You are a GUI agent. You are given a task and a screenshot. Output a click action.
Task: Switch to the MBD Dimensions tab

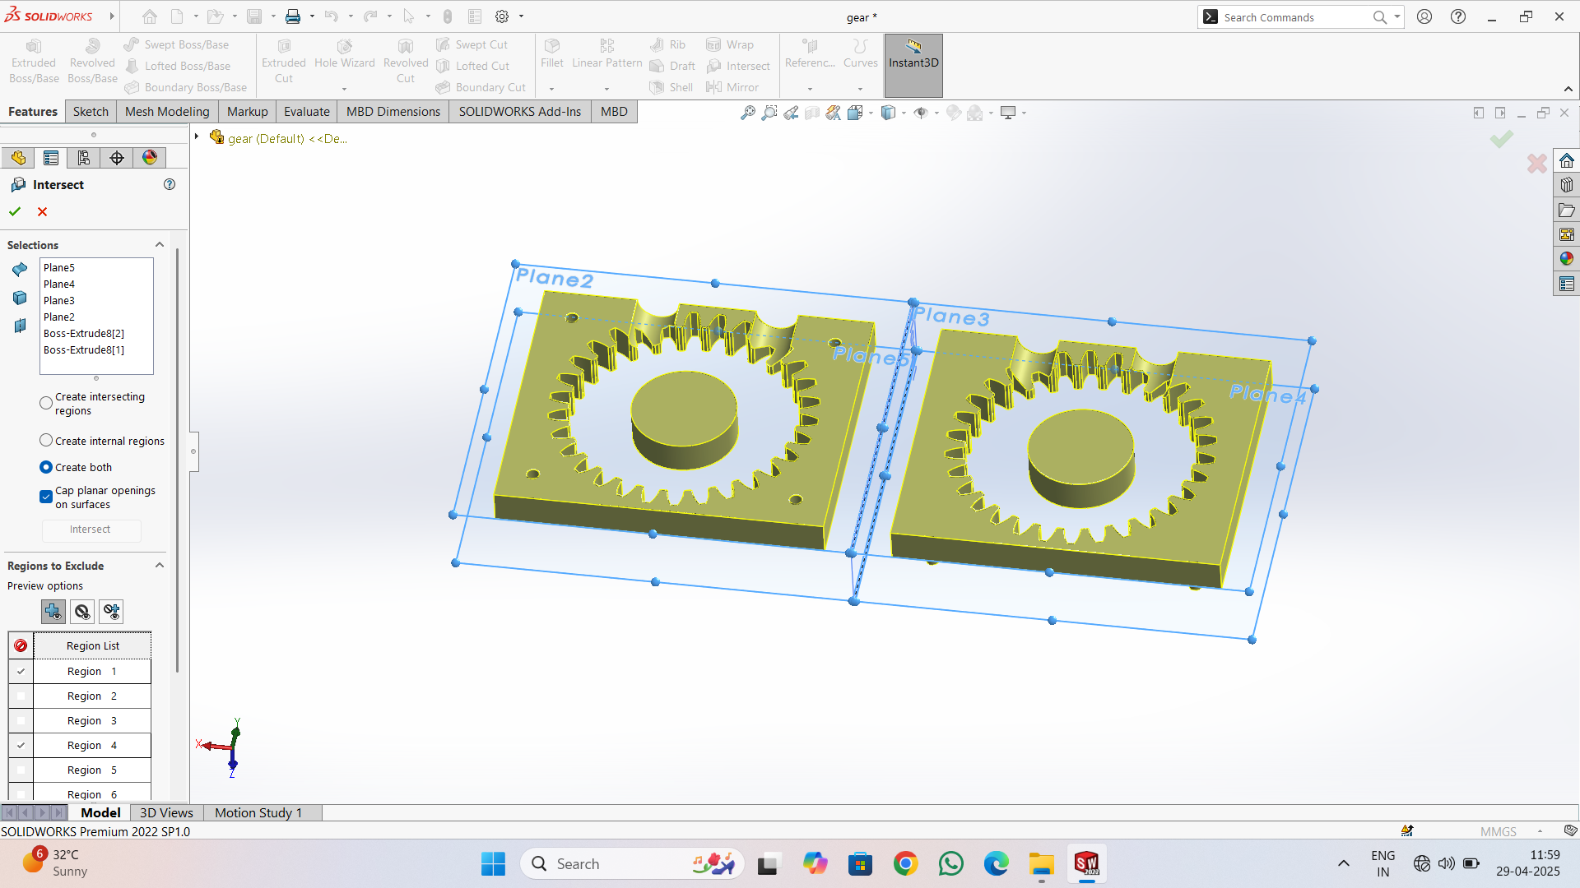click(x=393, y=111)
